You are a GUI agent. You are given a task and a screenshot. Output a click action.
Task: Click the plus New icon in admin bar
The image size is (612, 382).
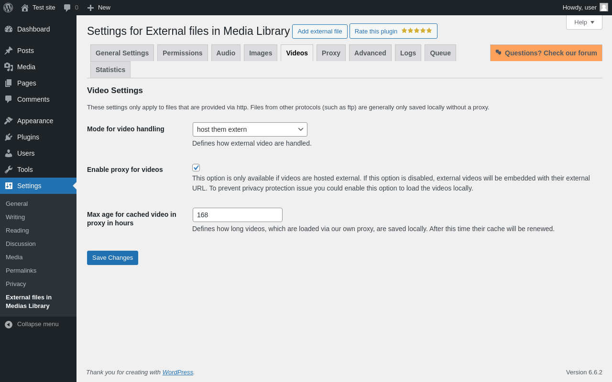90,8
